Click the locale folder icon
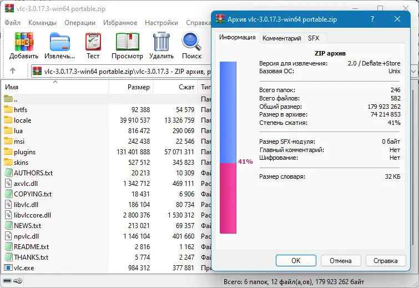Viewport: 419px width, 288px height. click(8, 120)
